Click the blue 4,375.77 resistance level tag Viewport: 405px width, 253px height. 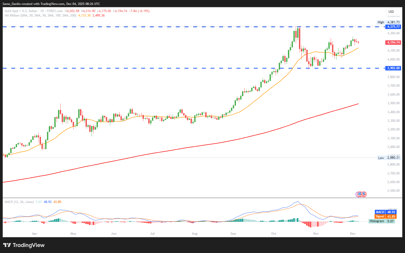393,27
